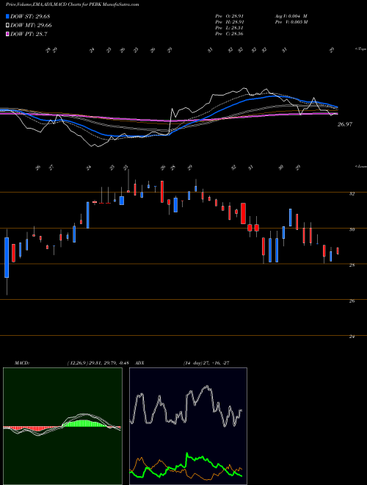This screenshot has width=367, height=485.
Task: Click the blue DOW ST legend swatch
Action: coord(7,16)
